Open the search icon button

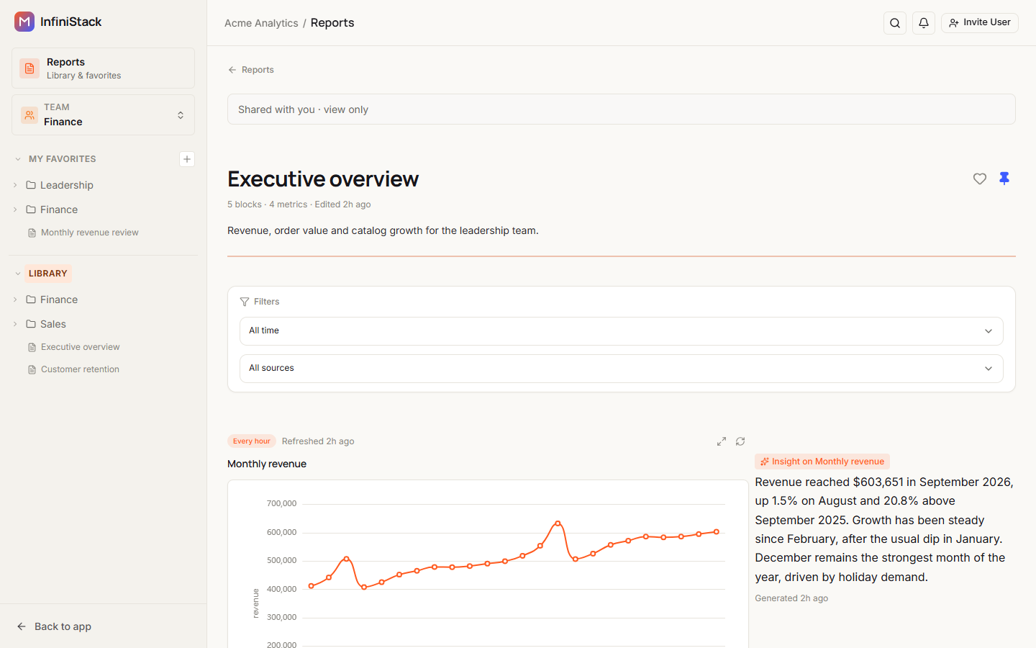(x=895, y=23)
